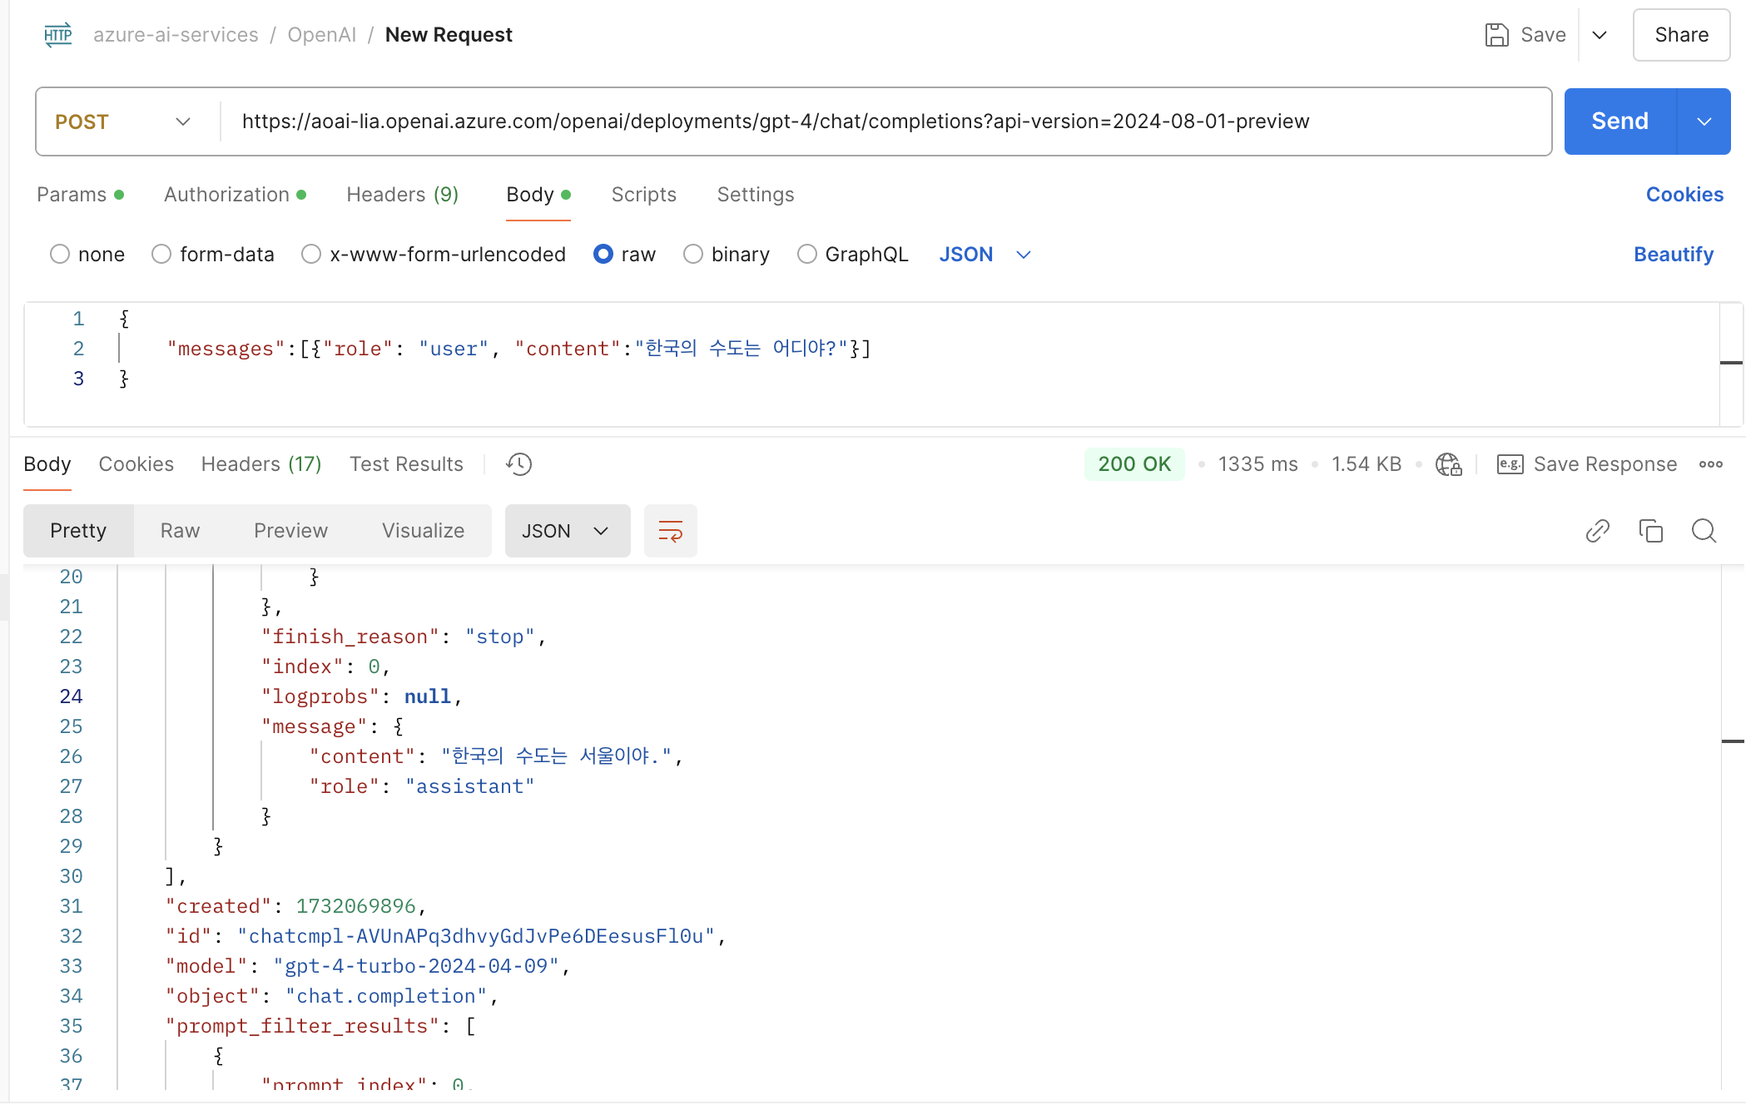Screen dimensions: 1746x1105
Task: Open the response JSON format dropdown
Action: [567, 531]
